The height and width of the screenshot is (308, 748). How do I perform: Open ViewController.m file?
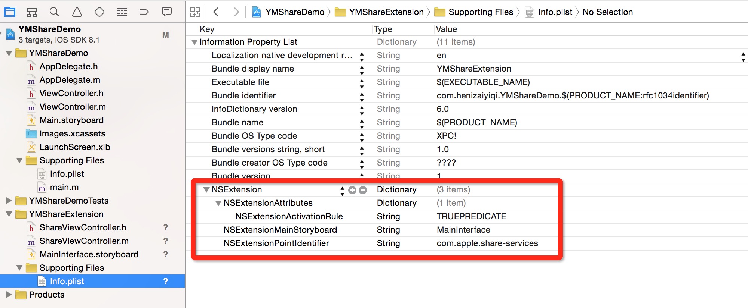click(x=73, y=107)
